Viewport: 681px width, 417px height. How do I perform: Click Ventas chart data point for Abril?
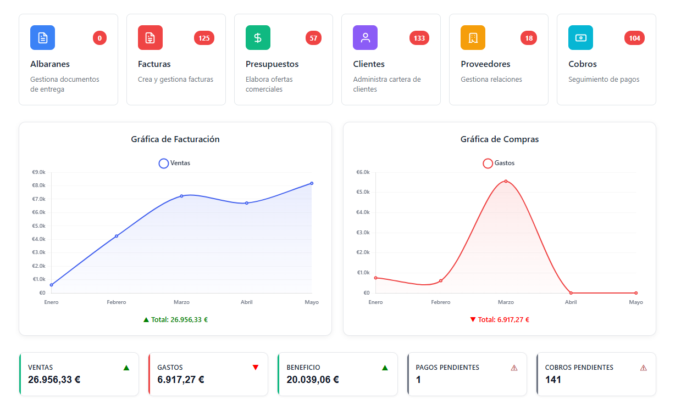pyautogui.click(x=247, y=203)
